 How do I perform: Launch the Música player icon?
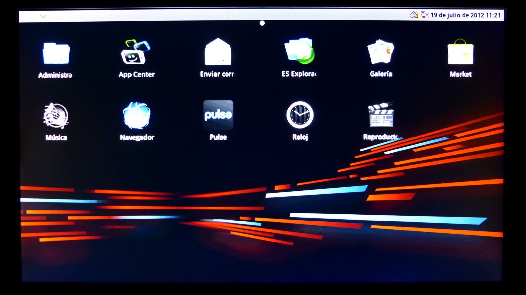(56, 115)
